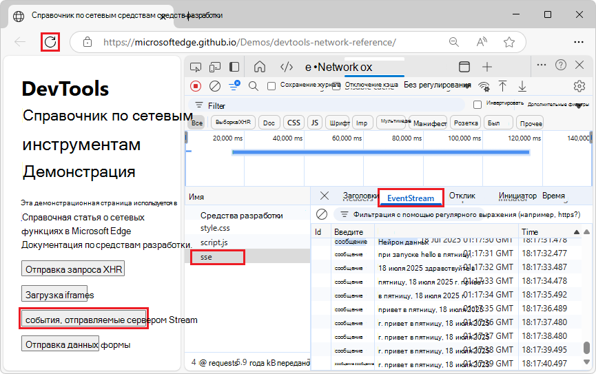The width and height of the screenshot is (596, 374).
Task: Select the All request type filter
Action: coord(197,123)
